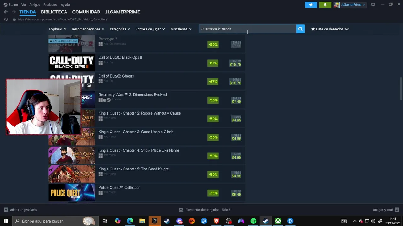The image size is (403, 226).
Task: Open the Ayuda menu
Action: (x=65, y=5)
